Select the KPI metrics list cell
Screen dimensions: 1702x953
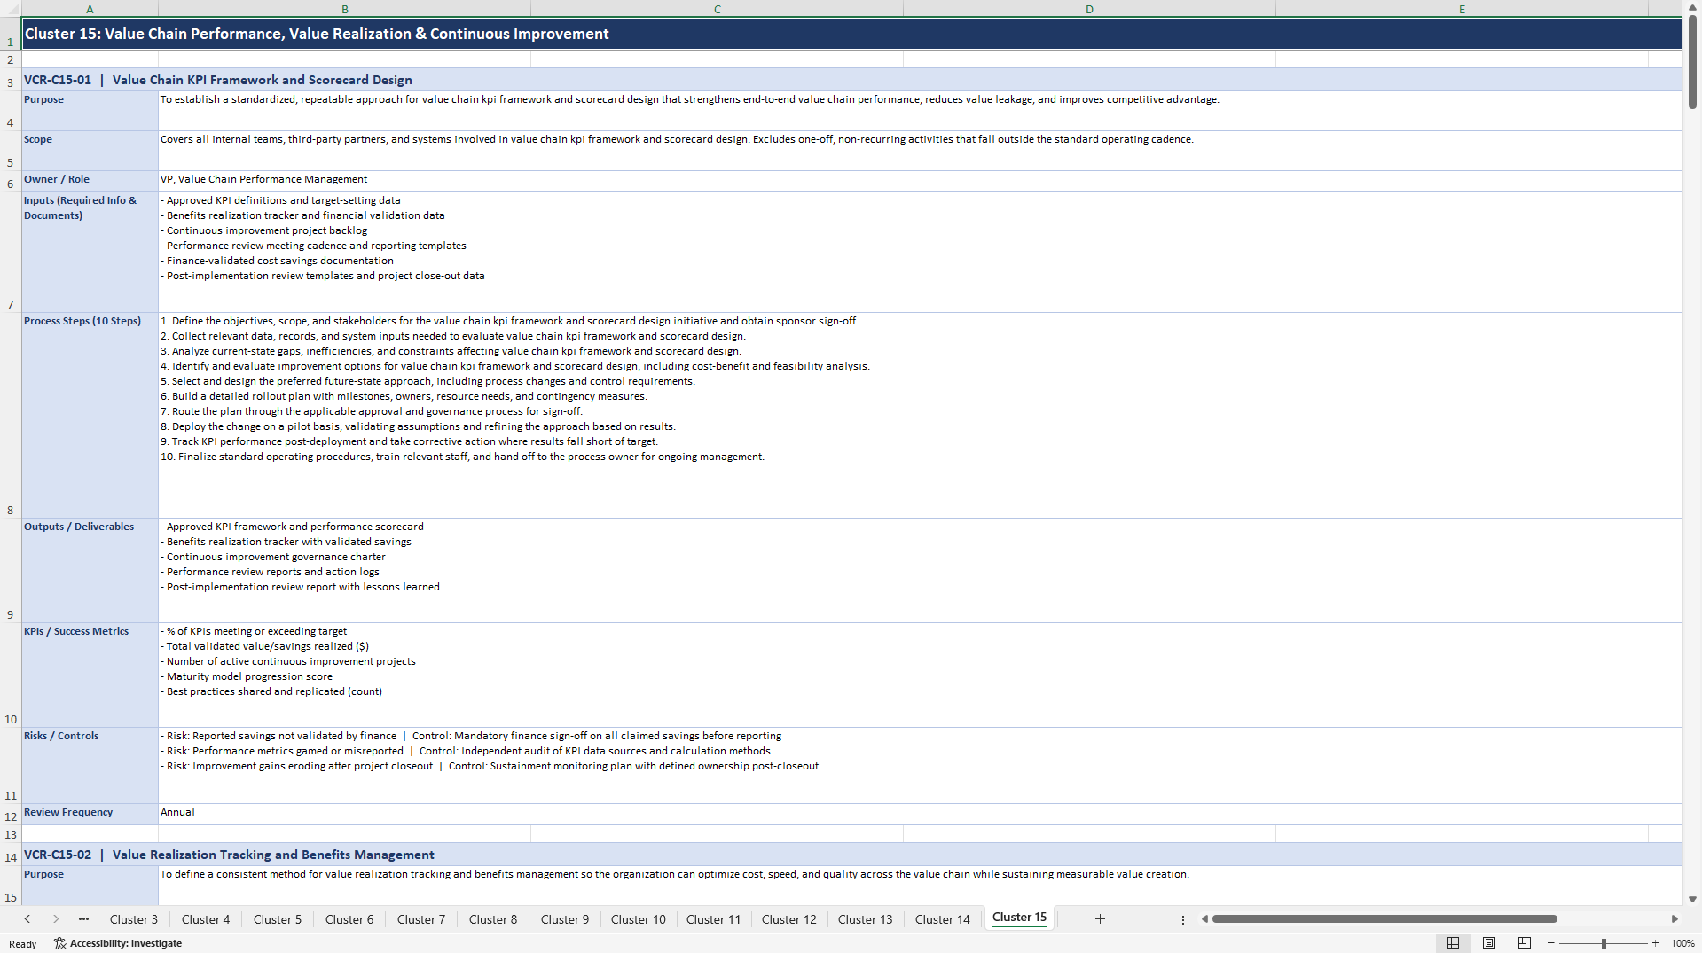[x=921, y=675]
